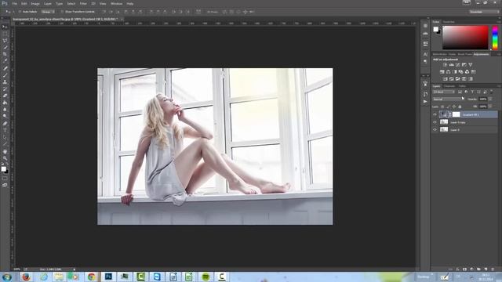Hide the Layer 0 copy layer
This screenshot has width=502, height=282.
coord(435,122)
